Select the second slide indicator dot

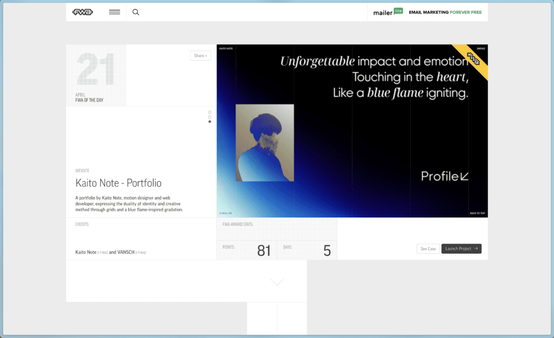[x=210, y=117]
